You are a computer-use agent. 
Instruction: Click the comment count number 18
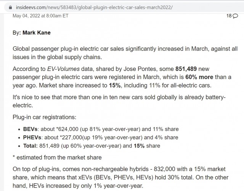tap(229, 16)
